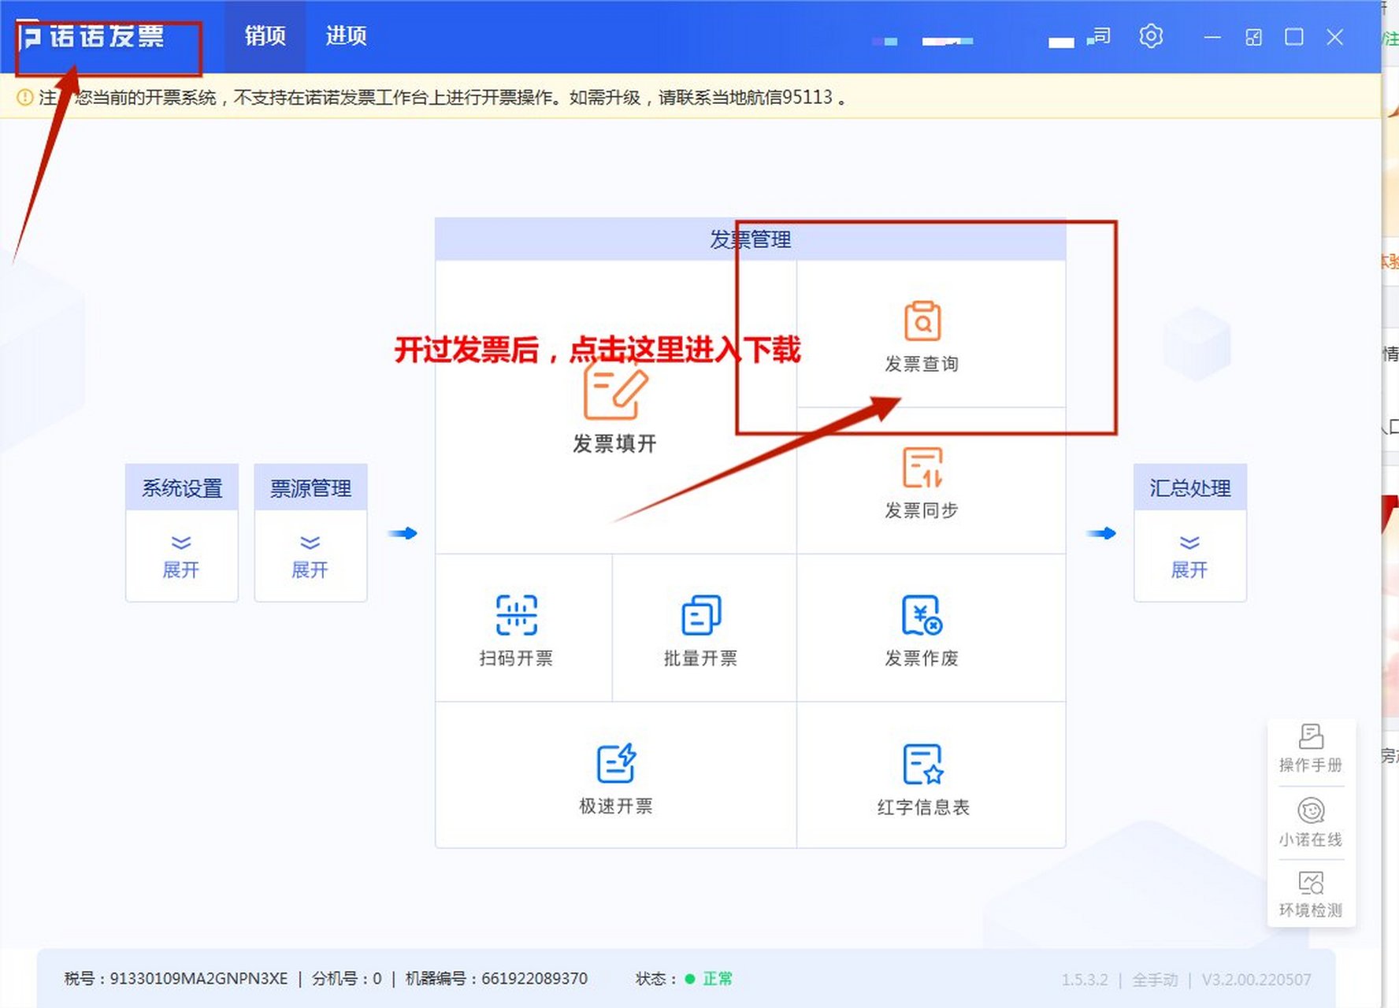
Task: Click tax number 91330109MA2GNPN3XE text
Action: pos(199,979)
